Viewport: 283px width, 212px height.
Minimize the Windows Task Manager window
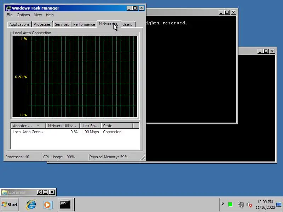click(129, 8)
